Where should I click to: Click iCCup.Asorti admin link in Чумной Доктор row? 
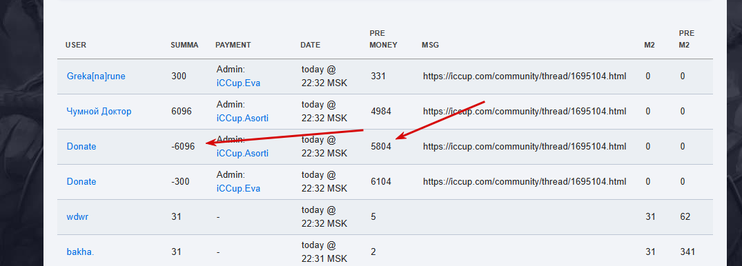pos(242,118)
